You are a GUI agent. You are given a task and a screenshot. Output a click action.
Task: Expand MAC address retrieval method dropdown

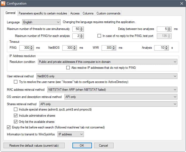[x=112, y=90]
